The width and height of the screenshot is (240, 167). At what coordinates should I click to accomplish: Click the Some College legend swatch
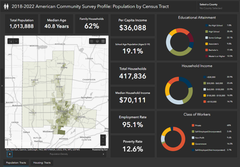(207, 38)
